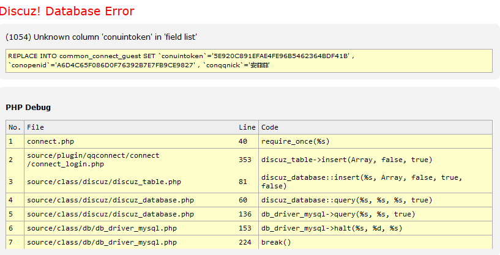Click the PHP Debug heading
The width and height of the screenshot is (500, 255).
tap(28, 107)
